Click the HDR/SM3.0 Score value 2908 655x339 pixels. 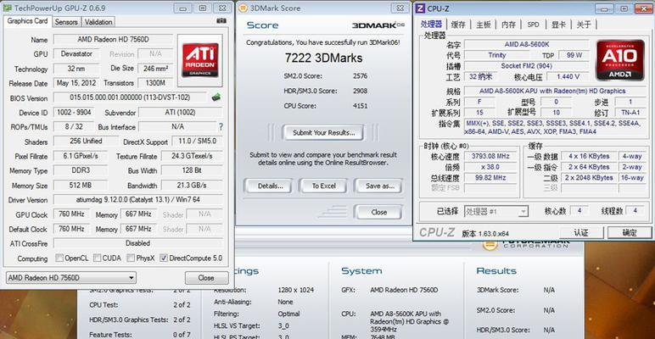[x=360, y=91]
